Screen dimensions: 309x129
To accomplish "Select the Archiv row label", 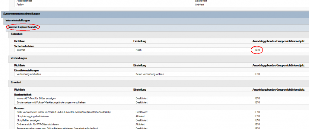I will tap(20, 5).
